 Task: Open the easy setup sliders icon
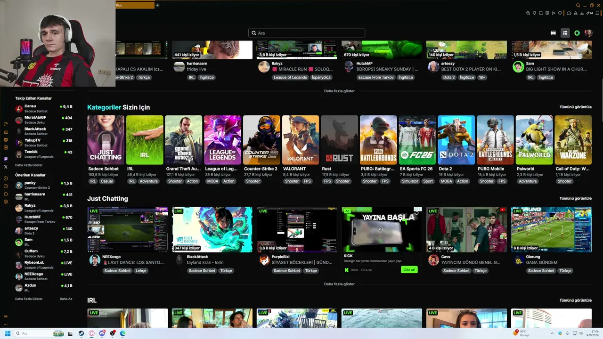(597, 13)
